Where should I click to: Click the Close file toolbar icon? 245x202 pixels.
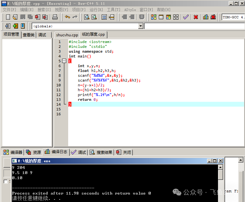tap(38, 17)
